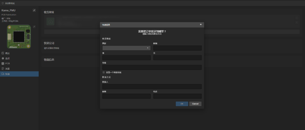Click the 地址 address input field

tap(152, 68)
